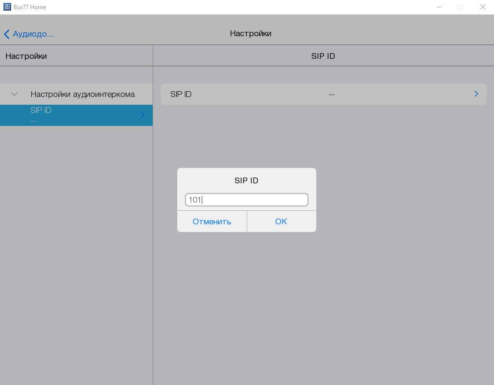Click the Bus77 Home app icon

point(7,7)
